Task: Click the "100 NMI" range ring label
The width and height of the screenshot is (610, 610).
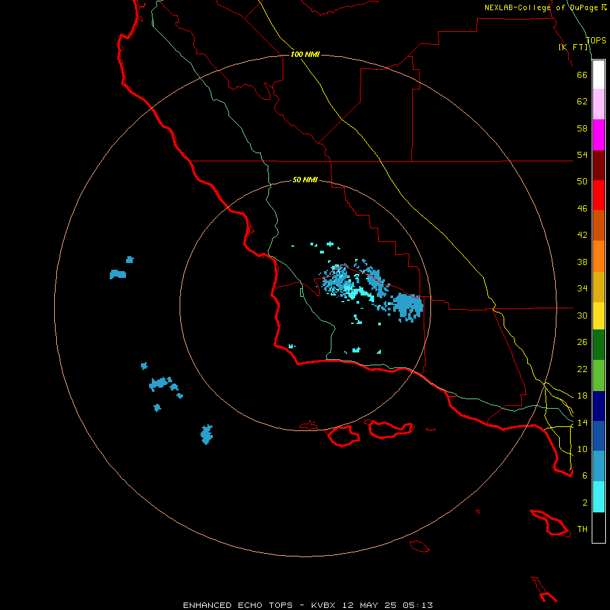Action: pos(305,54)
